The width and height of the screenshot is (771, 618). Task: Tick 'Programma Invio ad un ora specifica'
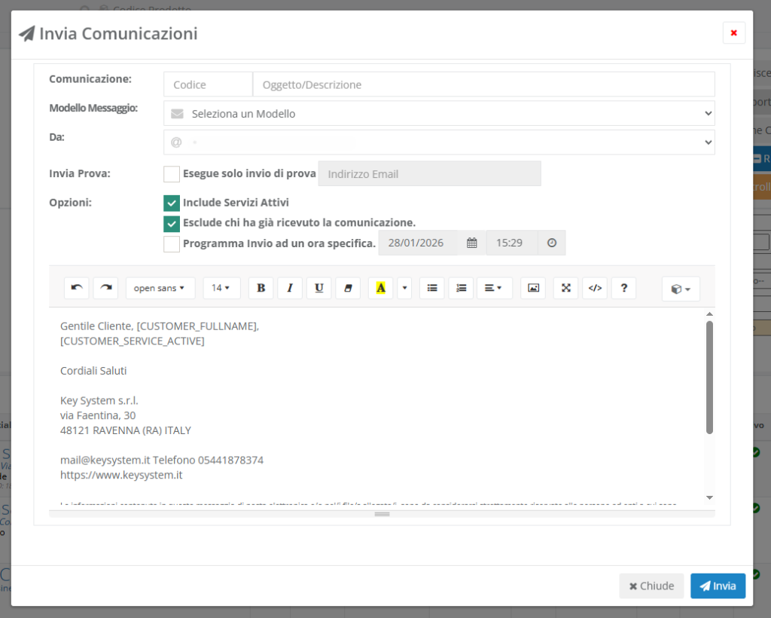point(172,243)
